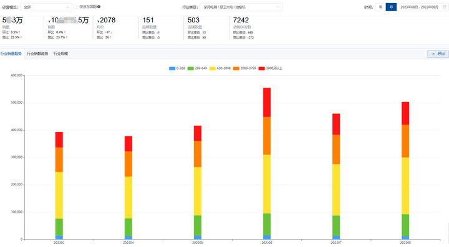Expand the 经营模式 dropdown showing 全部

[46, 7]
